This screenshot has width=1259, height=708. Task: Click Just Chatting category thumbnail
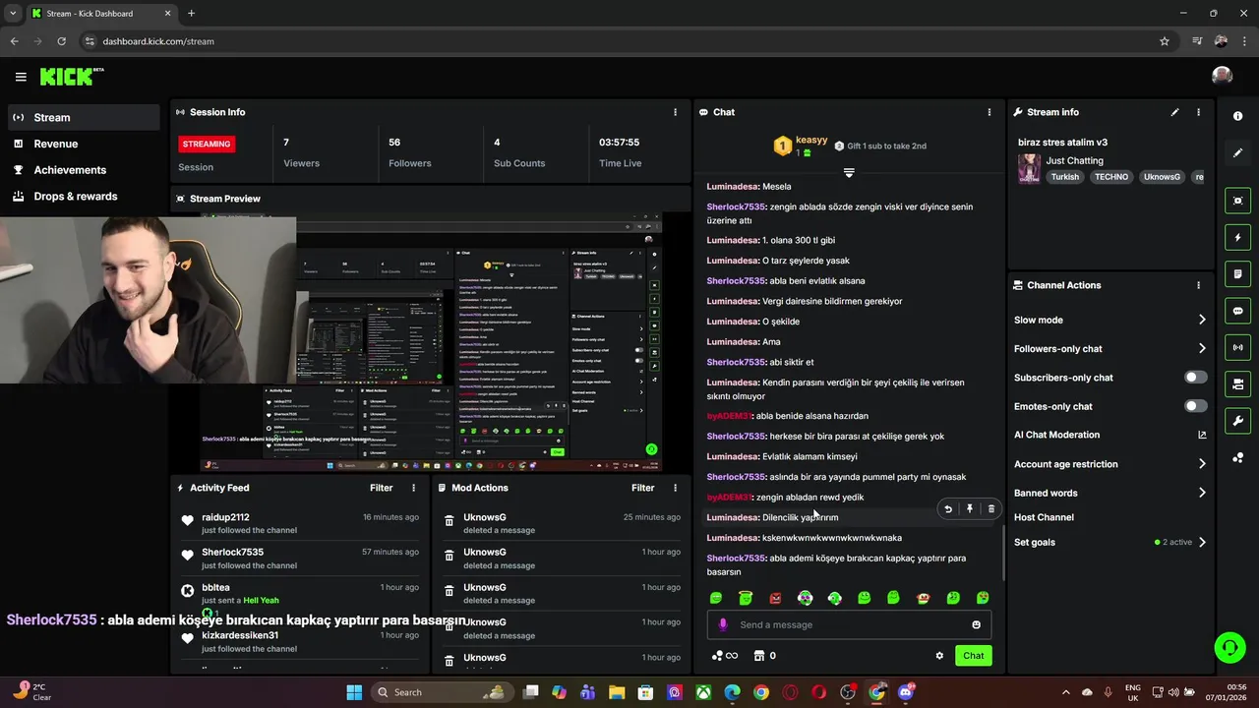point(1029,168)
